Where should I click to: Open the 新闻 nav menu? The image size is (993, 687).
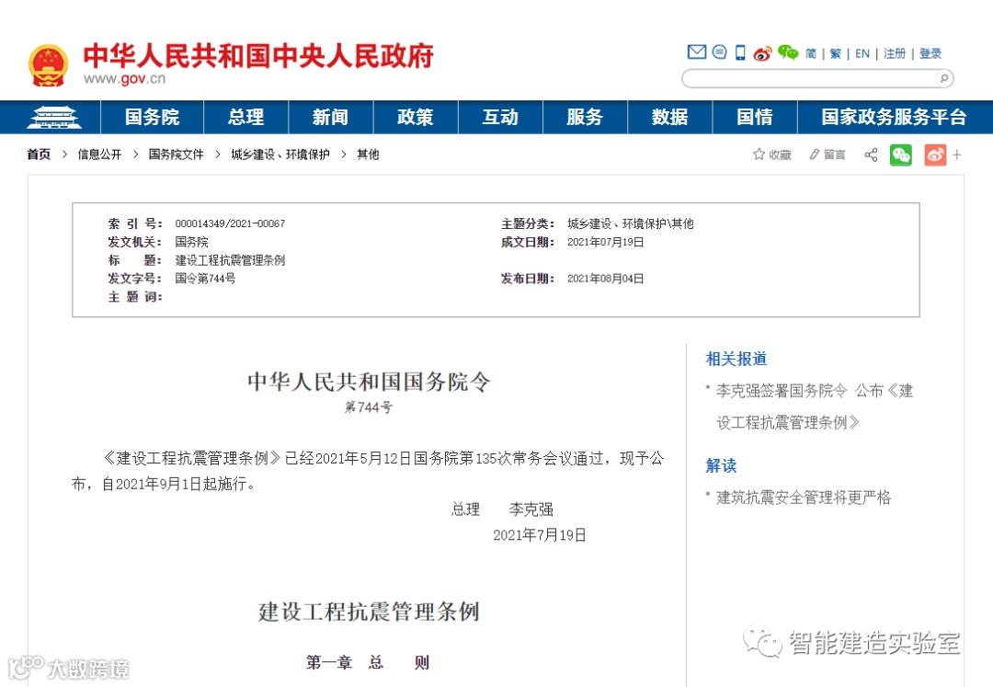coord(331,117)
